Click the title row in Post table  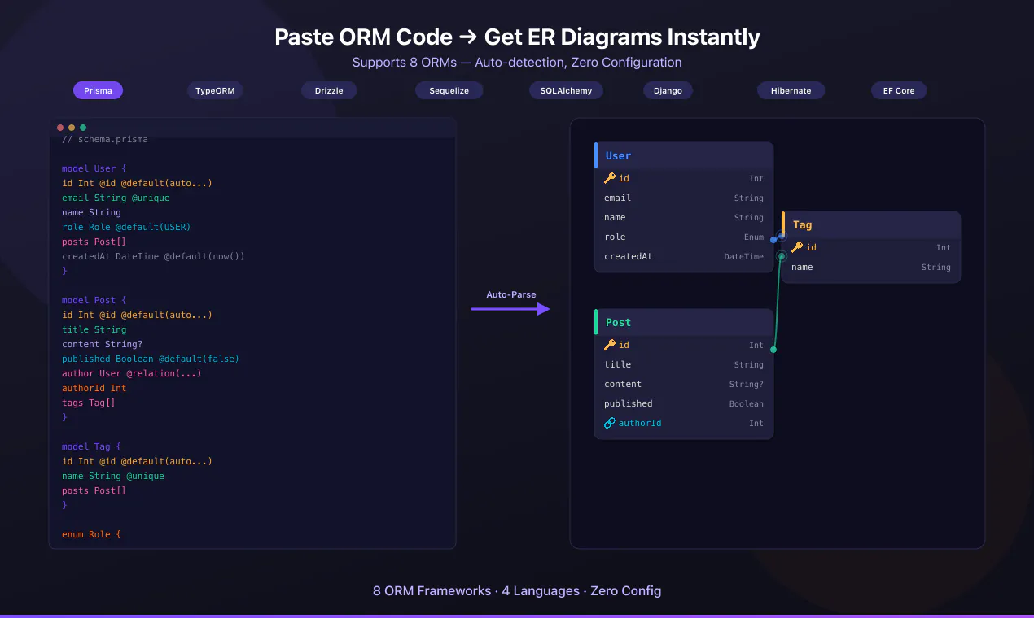click(684, 364)
